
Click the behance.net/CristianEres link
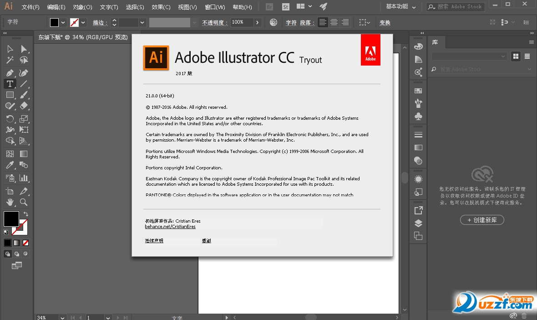(170, 226)
